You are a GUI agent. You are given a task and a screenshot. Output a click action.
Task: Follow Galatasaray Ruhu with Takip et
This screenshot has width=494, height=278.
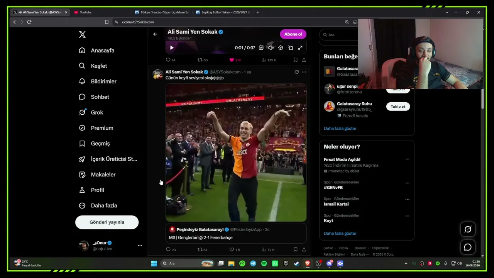click(x=398, y=107)
